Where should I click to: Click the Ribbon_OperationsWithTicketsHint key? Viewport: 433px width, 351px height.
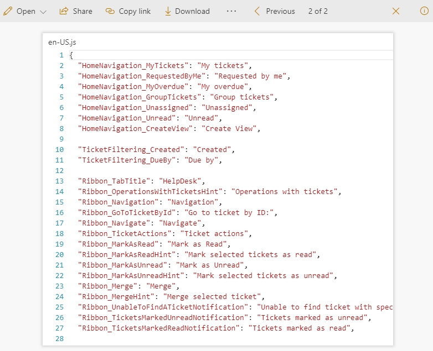tap(150, 191)
